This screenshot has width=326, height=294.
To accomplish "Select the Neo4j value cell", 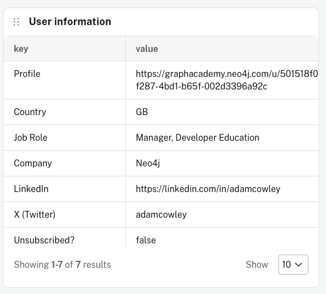I will click(x=222, y=163).
